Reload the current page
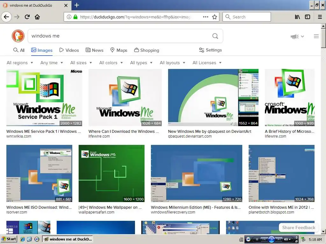 click(27, 17)
